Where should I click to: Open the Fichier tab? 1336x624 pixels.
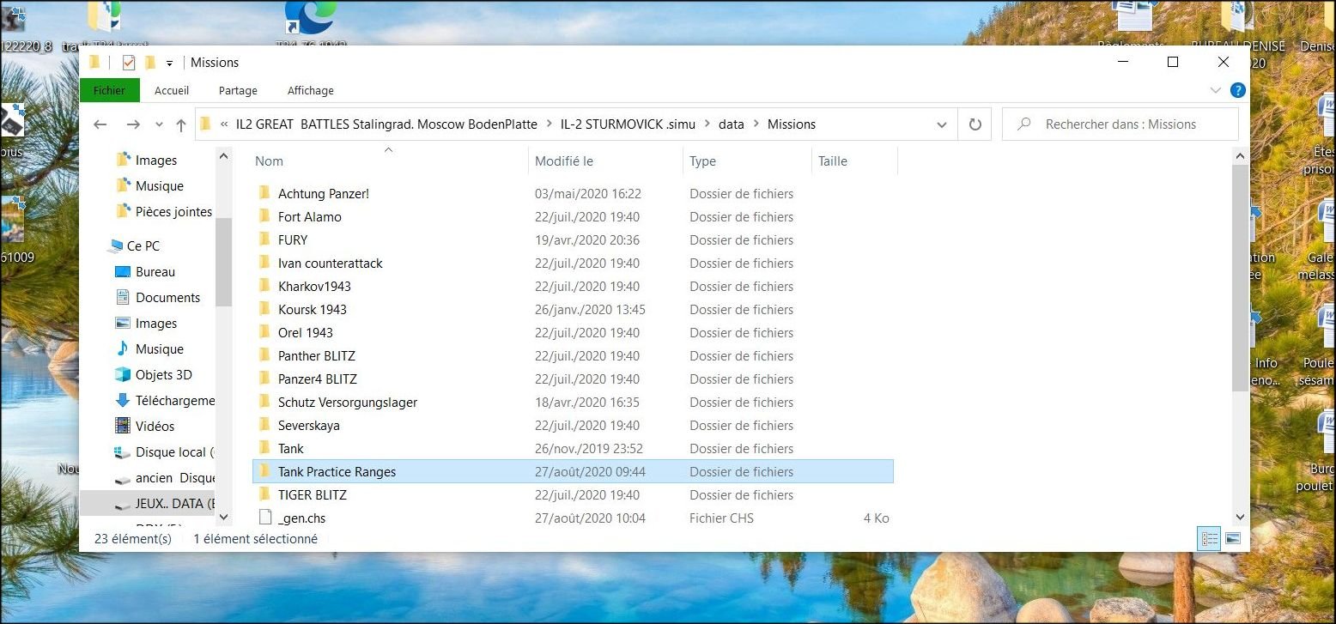click(x=109, y=90)
